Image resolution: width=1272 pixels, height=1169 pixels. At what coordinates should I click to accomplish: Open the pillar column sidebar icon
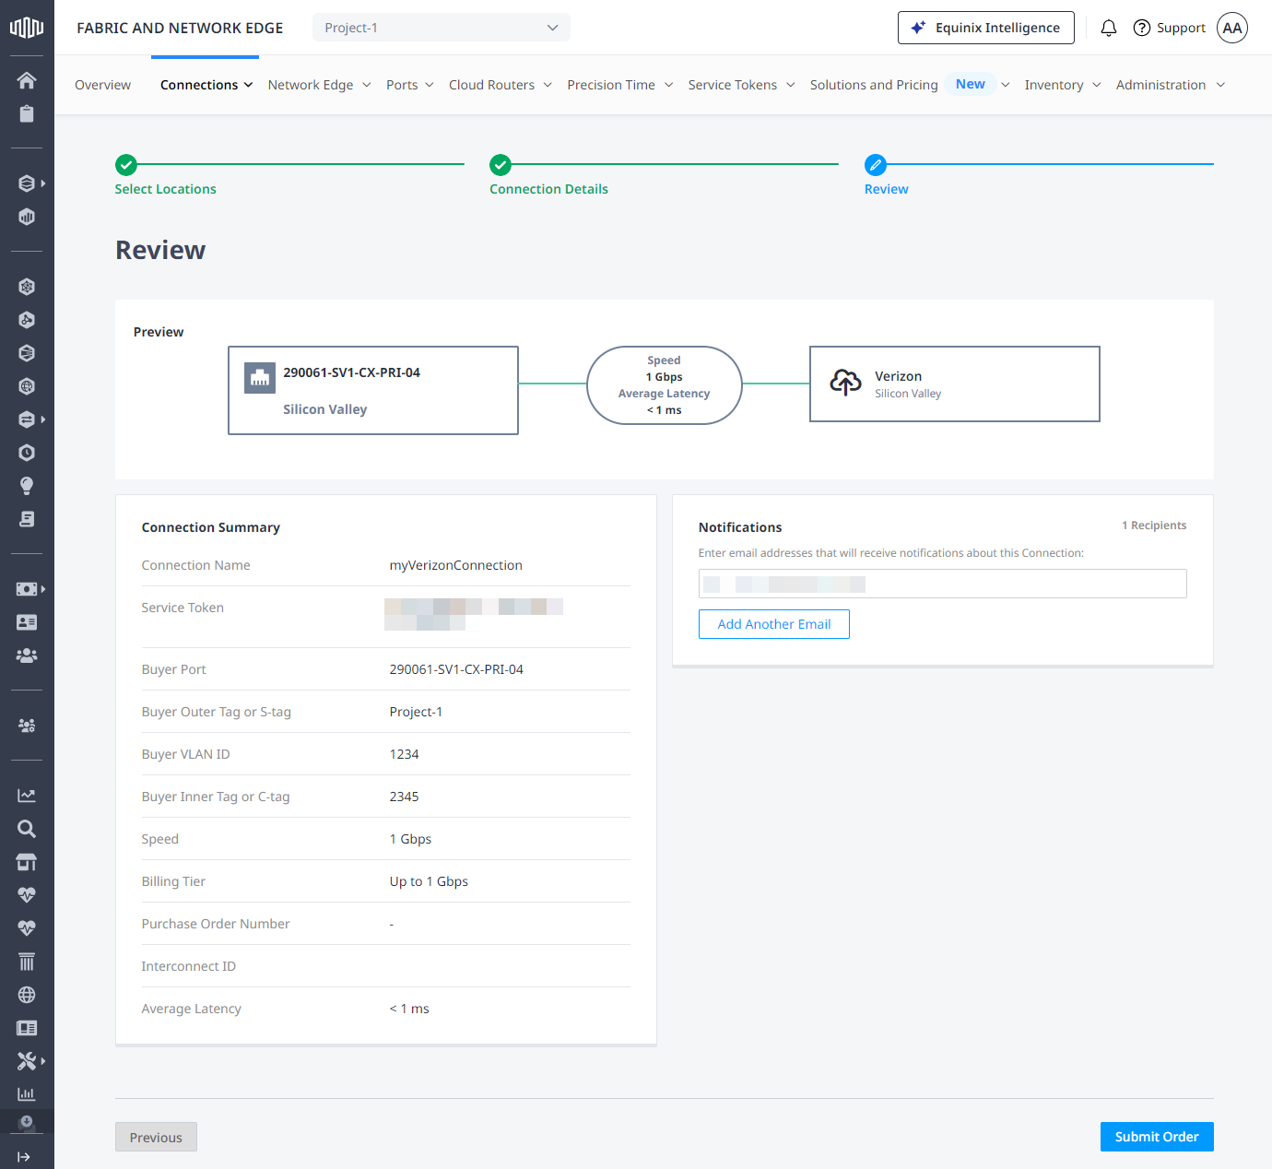pos(27,962)
